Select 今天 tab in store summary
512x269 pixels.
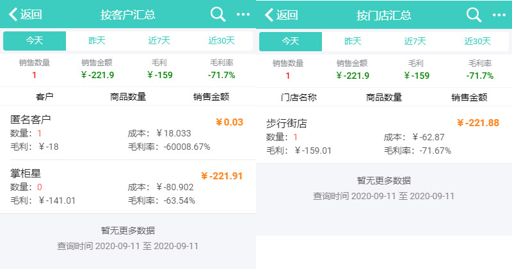(291, 41)
